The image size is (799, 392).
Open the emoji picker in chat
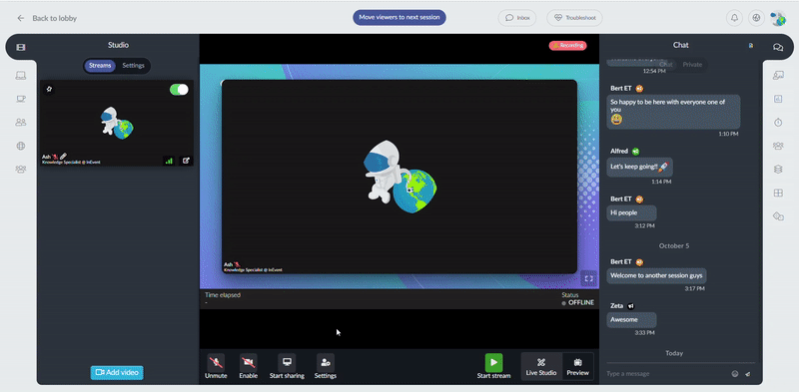point(735,374)
